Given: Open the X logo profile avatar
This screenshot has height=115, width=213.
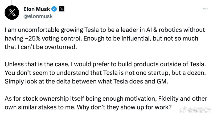Looking at the screenshot, I should tap(12, 12).
